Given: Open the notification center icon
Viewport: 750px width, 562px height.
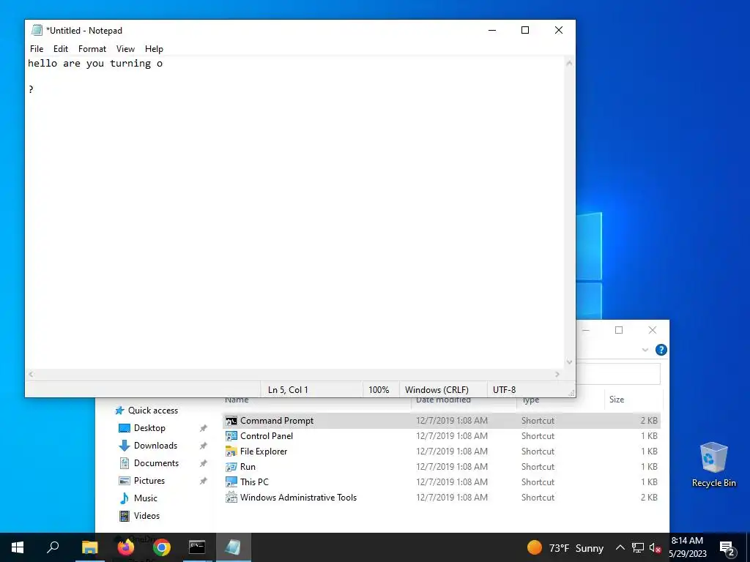Looking at the screenshot, I should (727, 548).
